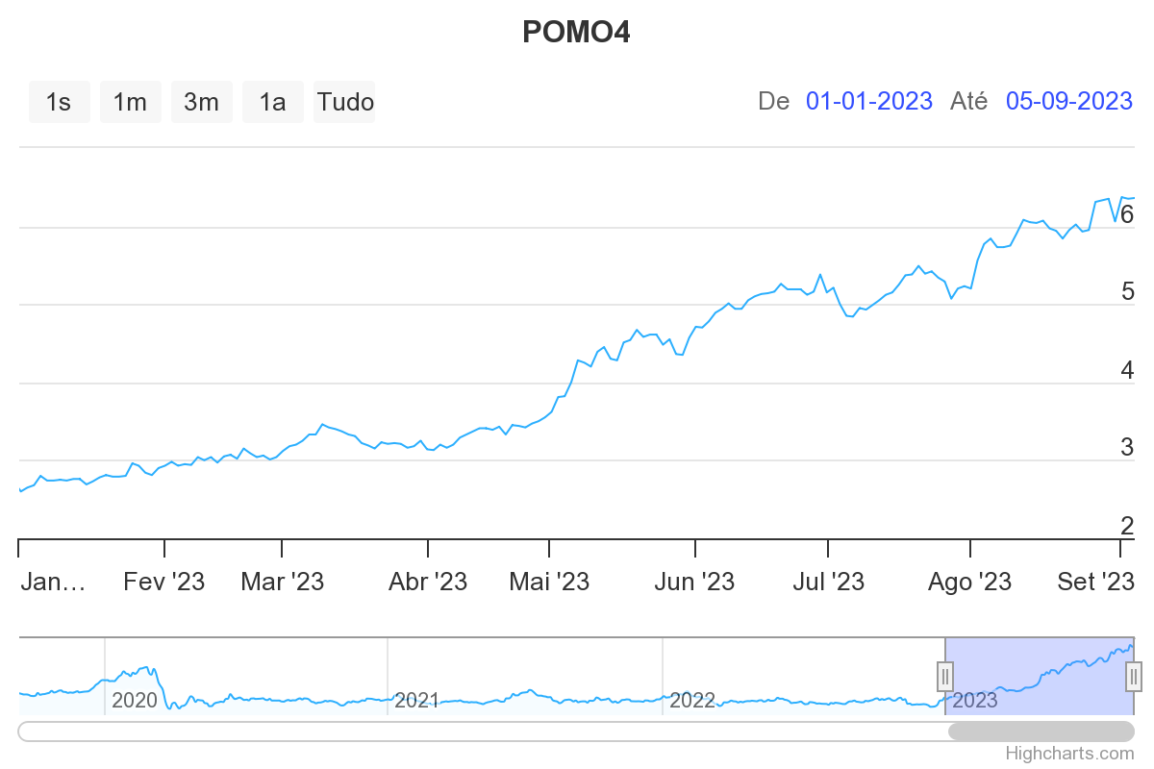Click the horizontal scrollbar thumb
This screenshot has height=769, width=1154.
[x=1041, y=732]
